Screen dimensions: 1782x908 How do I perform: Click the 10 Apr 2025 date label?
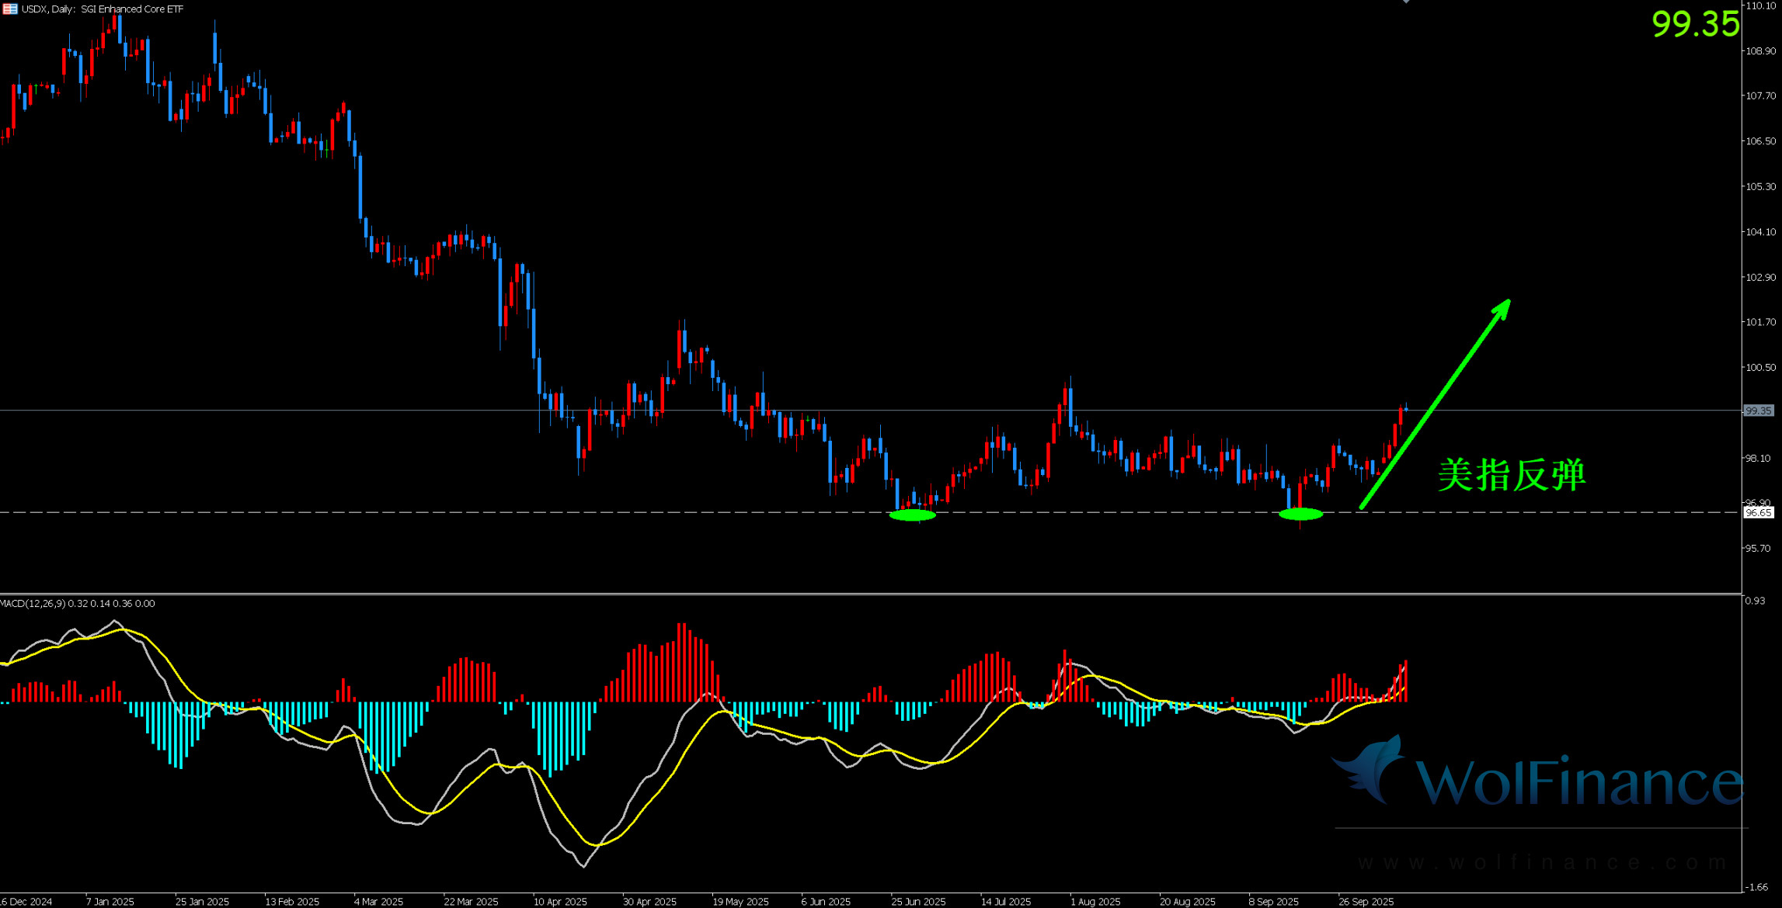(x=559, y=901)
